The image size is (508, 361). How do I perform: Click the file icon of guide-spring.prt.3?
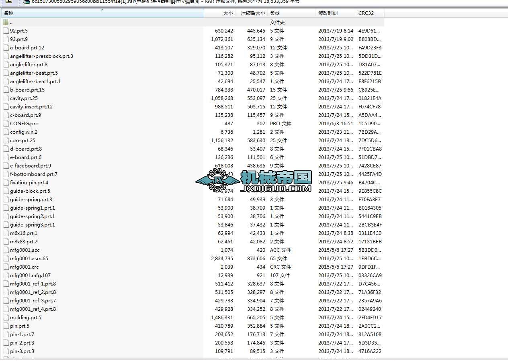tap(6, 200)
